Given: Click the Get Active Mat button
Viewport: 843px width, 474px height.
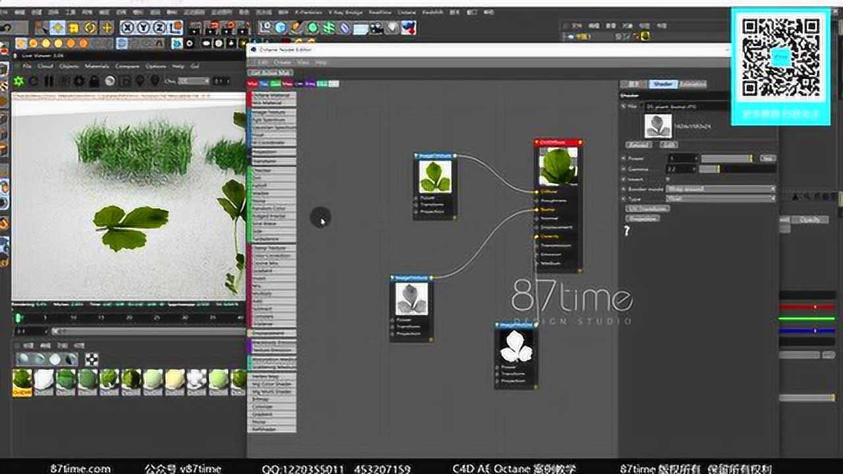Looking at the screenshot, I should click(x=270, y=72).
